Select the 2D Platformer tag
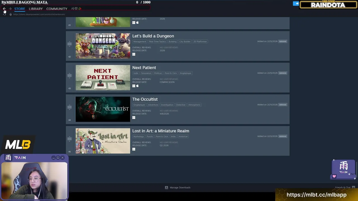This screenshot has width=358, height=201. pyautogui.click(x=200, y=42)
